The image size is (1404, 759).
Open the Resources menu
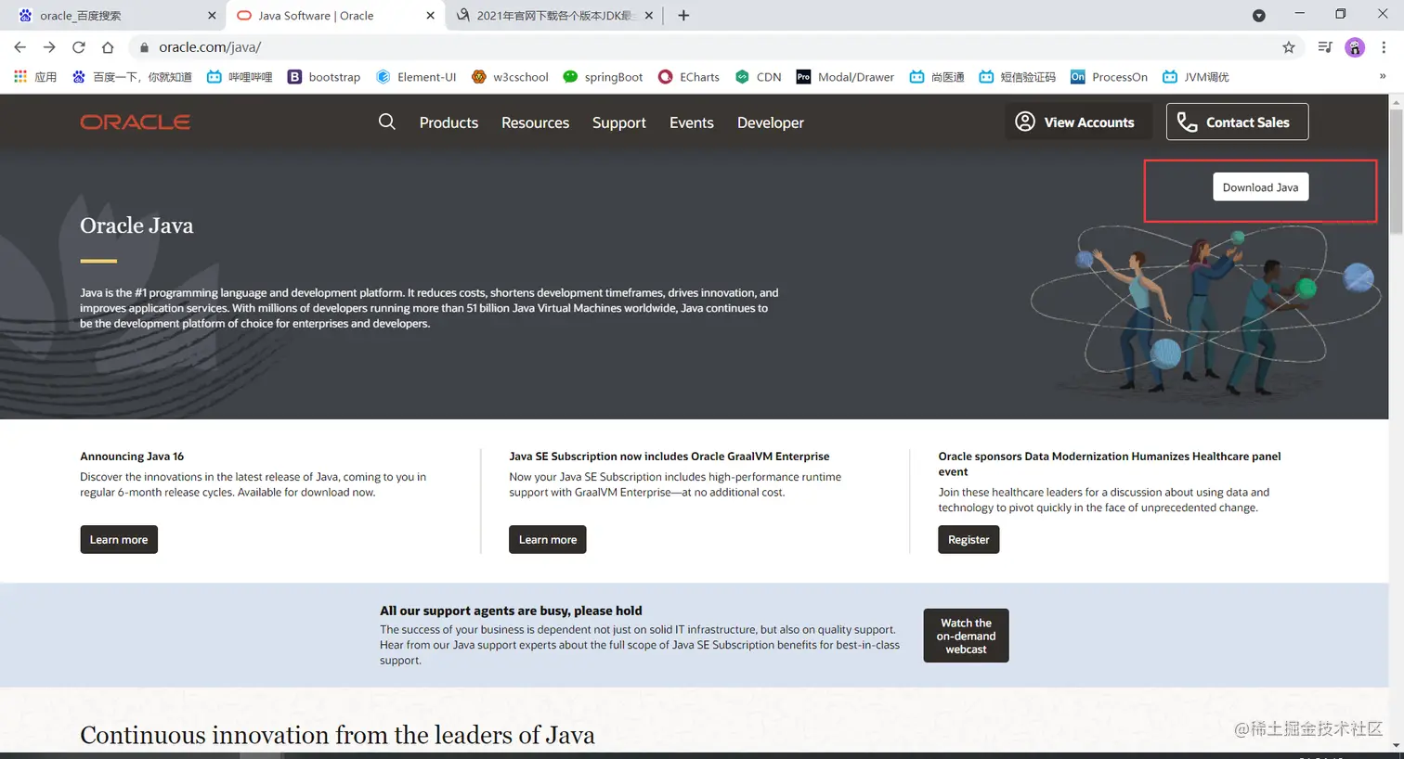(535, 122)
